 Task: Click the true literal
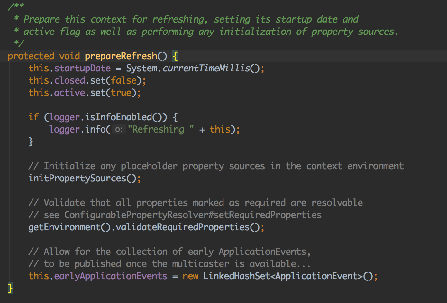coord(121,93)
